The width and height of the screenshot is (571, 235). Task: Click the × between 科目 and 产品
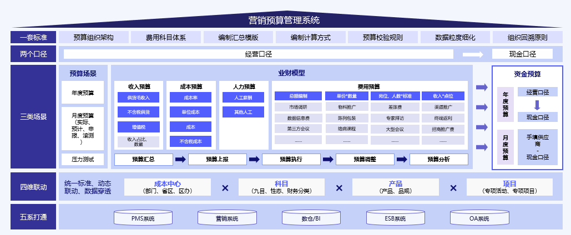pos(339,188)
